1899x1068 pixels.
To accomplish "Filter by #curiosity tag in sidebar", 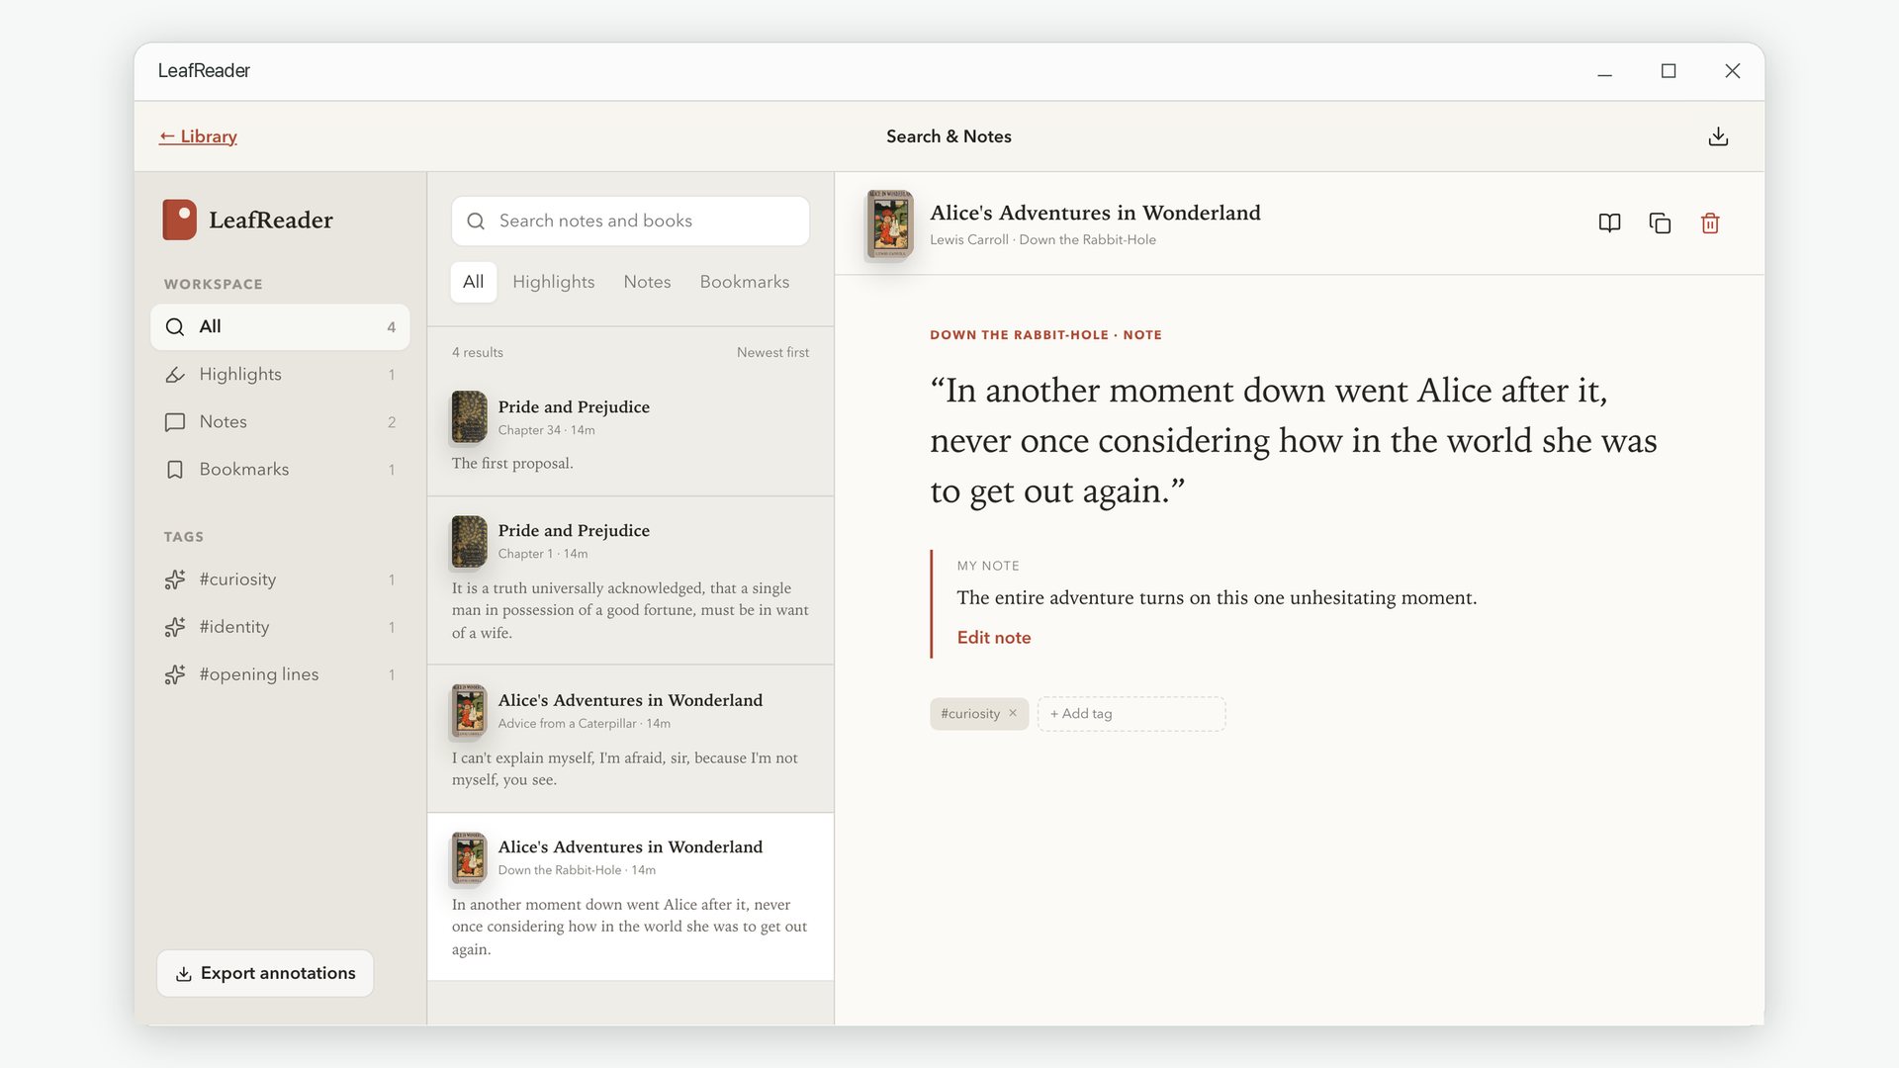I will (280, 579).
